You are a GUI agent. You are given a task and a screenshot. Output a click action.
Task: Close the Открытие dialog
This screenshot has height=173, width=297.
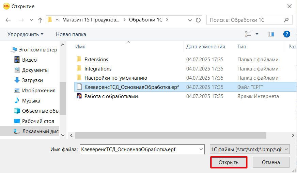coord(289,6)
